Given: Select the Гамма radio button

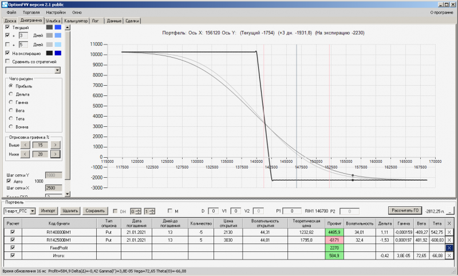Looking at the screenshot, I should coord(11,102).
